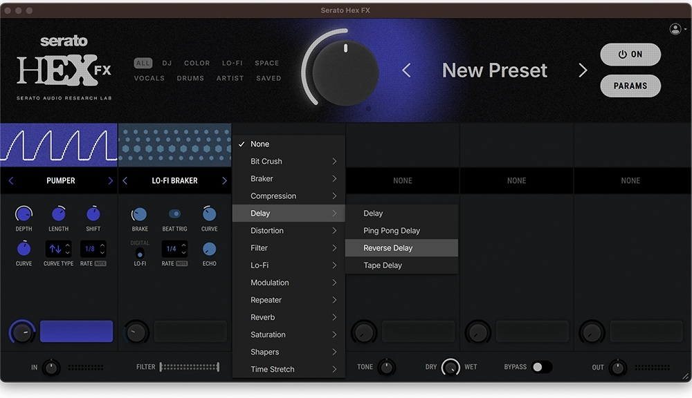692x398 pixels.
Task: Expand the Distortion submenu
Action: [288, 231]
